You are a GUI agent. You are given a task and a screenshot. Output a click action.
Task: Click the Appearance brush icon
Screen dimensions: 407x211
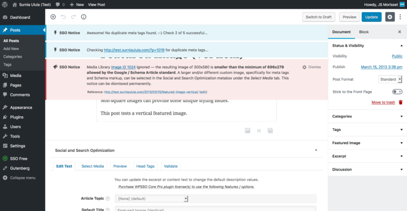5,107
